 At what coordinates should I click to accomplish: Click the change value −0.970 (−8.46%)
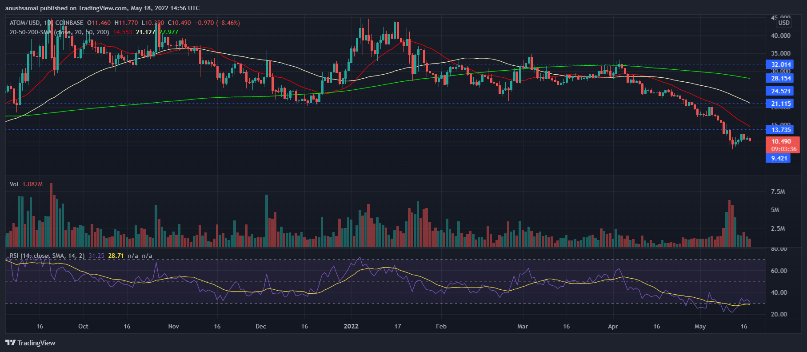pyautogui.click(x=217, y=23)
